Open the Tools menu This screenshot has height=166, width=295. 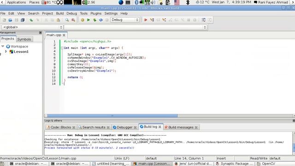coord(83,13)
